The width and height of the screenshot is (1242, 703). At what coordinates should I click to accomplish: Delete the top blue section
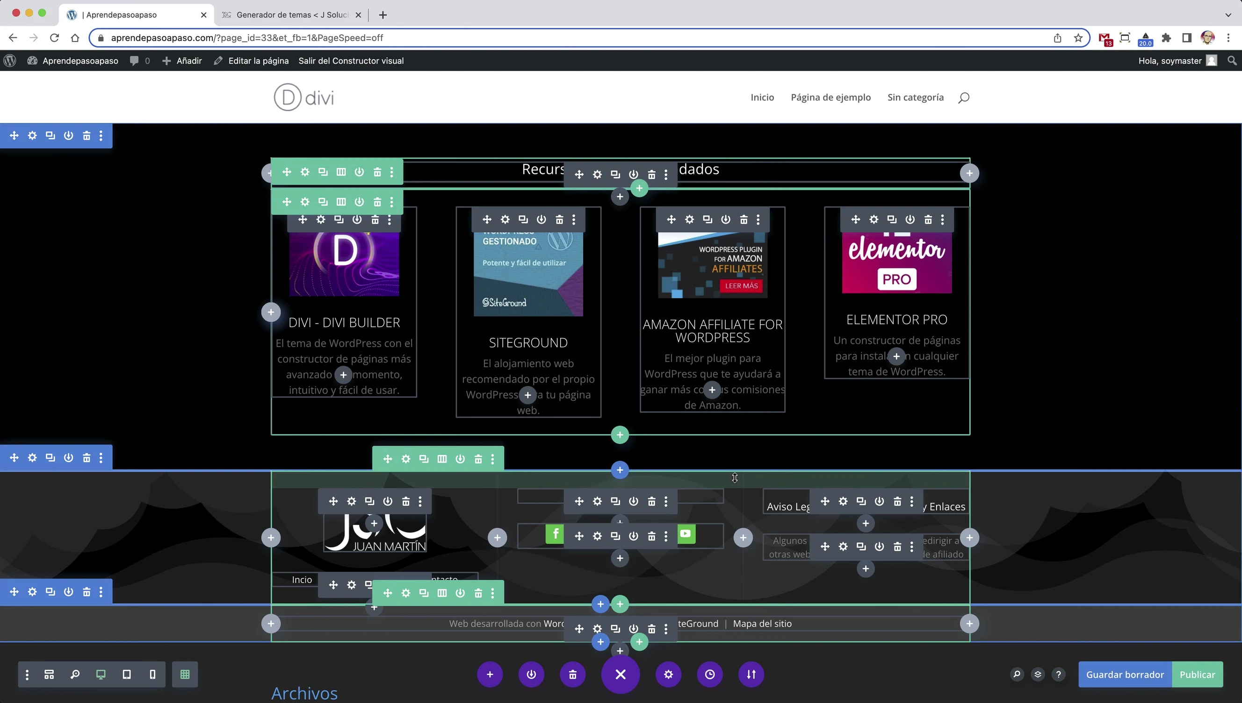[87, 135]
